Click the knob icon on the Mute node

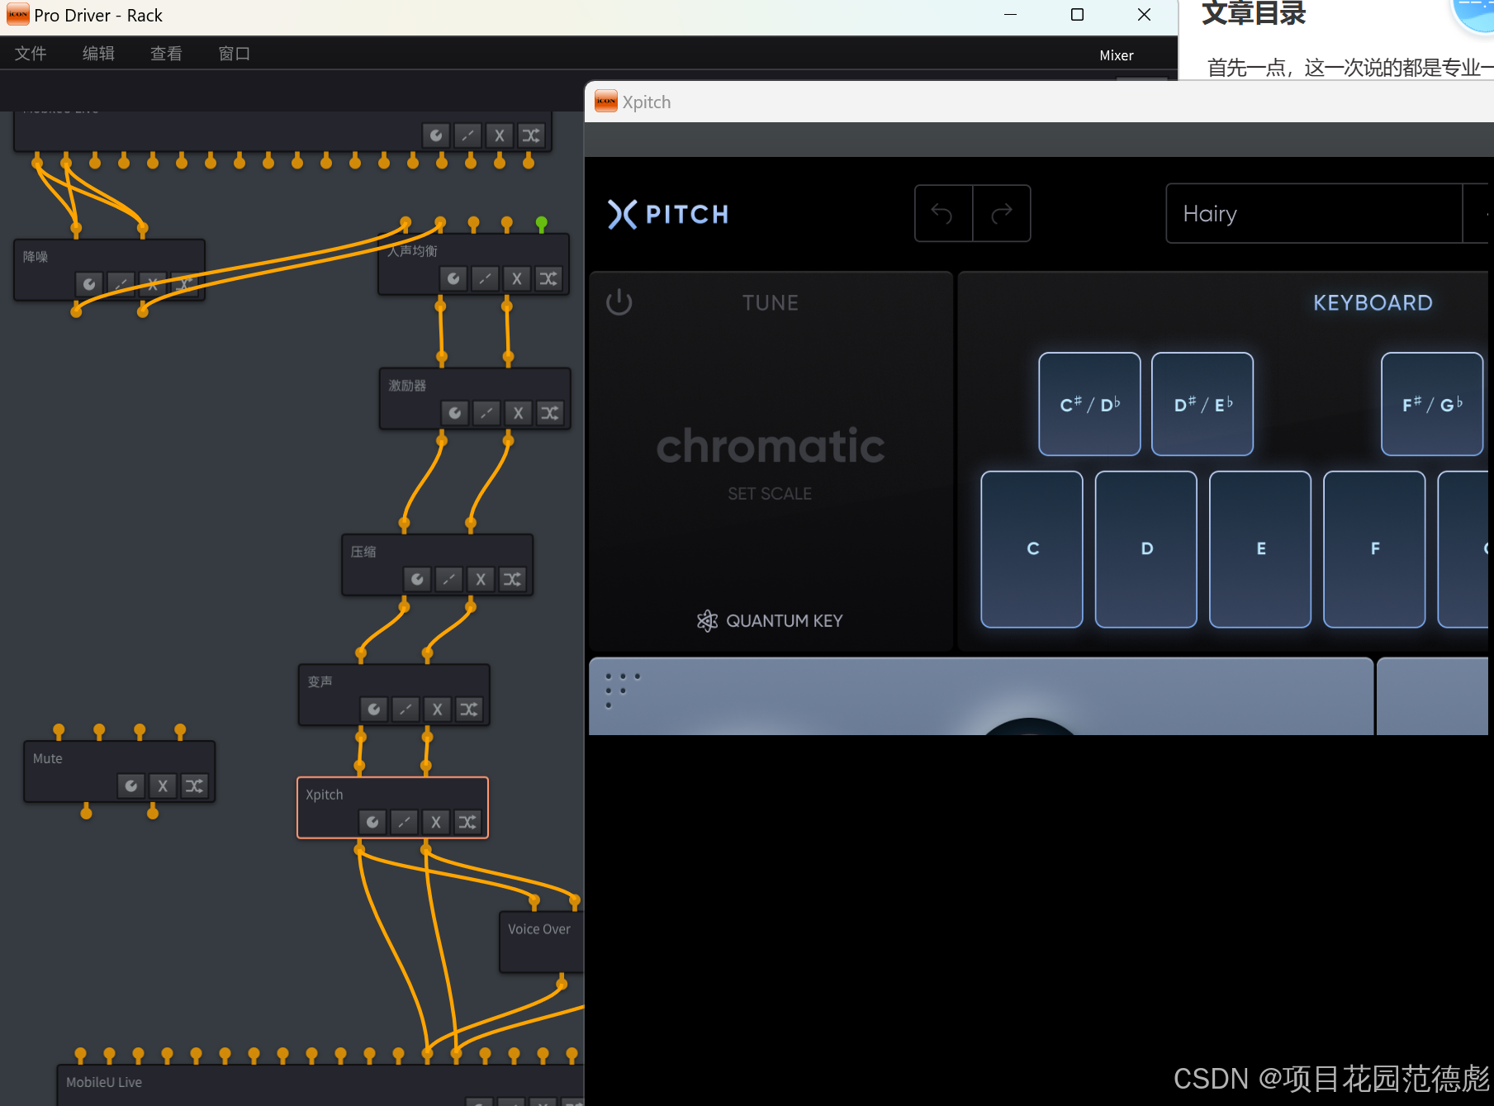pyautogui.click(x=131, y=786)
